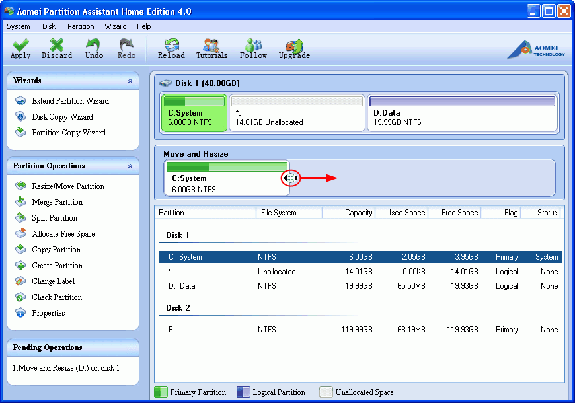Select D:Data block in disk map
This screenshot has width=575, height=403.
[x=463, y=113]
